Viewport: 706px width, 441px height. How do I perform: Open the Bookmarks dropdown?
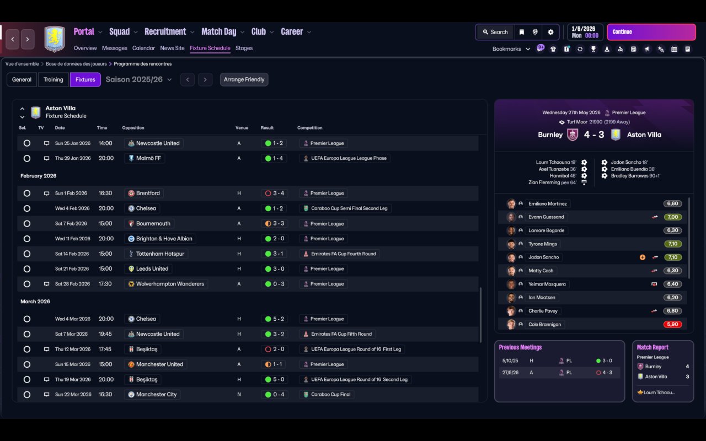point(511,49)
